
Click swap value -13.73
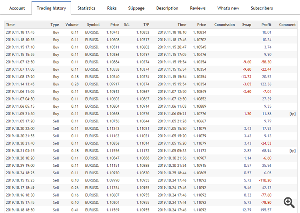(246, 77)
